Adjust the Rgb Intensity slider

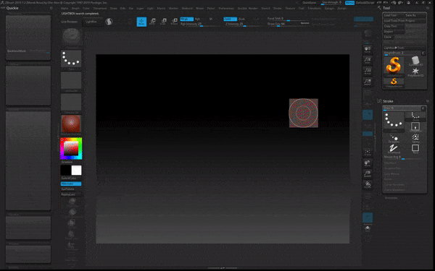tap(200, 25)
